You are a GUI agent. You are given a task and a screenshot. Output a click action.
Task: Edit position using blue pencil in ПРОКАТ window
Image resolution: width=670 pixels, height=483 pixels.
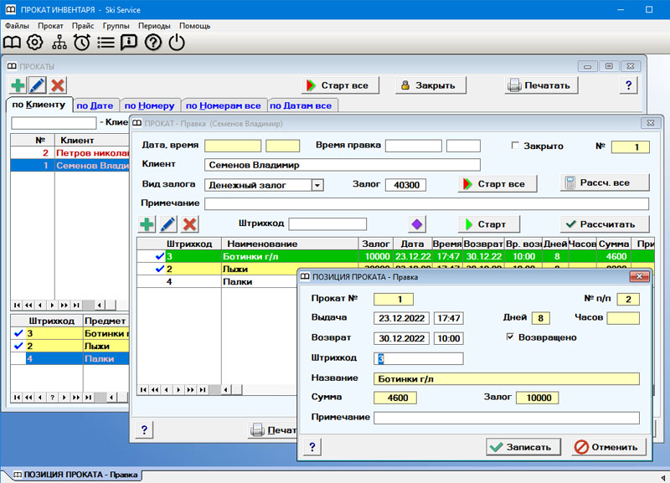coord(168,224)
